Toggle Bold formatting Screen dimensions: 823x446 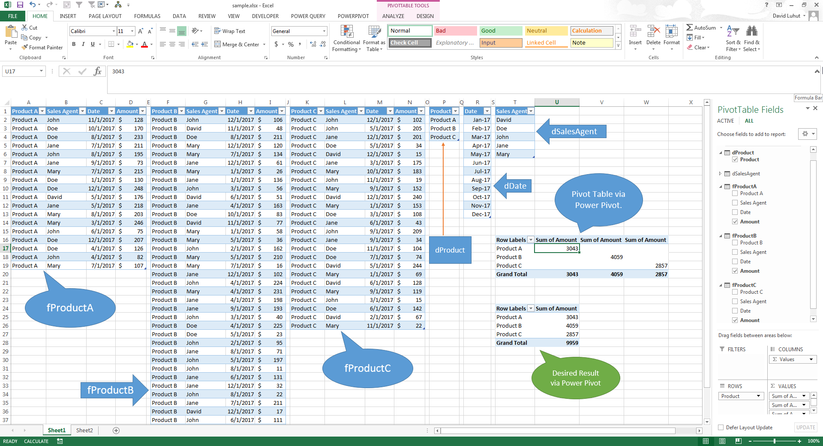pyautogui.click(x=74, y=44)
